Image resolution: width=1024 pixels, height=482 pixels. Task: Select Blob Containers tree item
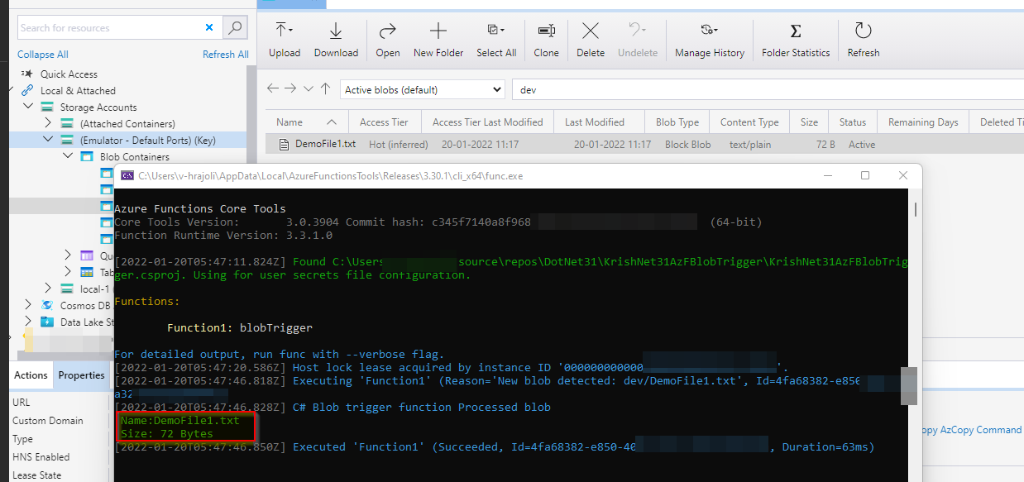pyautogui.click(x=134, y=157)
